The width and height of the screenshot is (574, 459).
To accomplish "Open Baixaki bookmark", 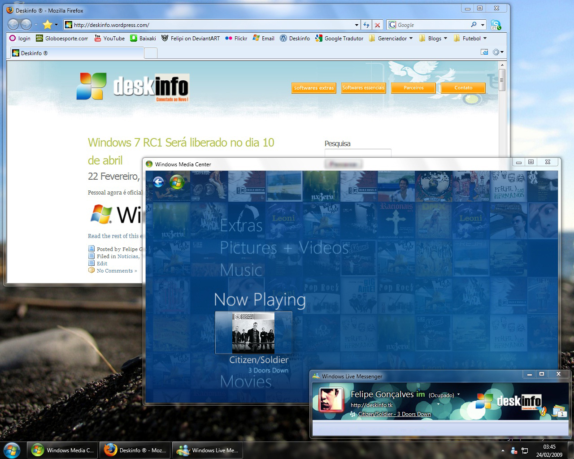I will (x=143, y=39).
